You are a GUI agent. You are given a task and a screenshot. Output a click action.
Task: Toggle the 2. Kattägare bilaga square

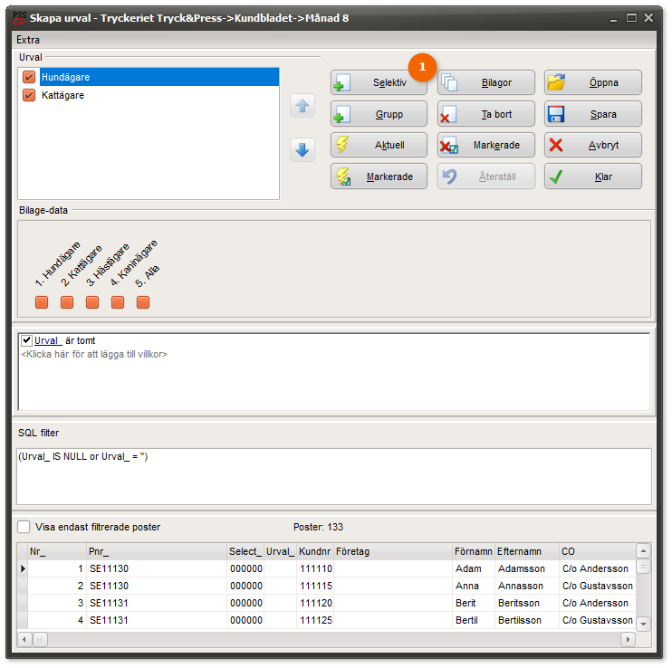point(67,302)
